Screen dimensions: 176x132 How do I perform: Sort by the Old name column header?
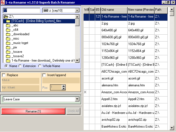pos(114,10)
